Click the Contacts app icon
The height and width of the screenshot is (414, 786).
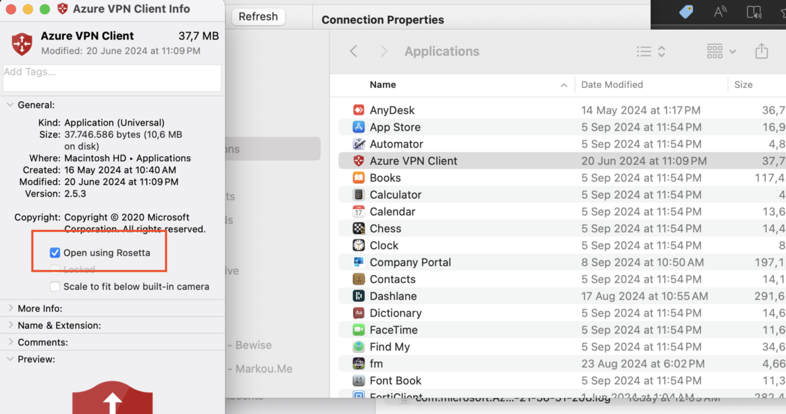pos(358,280)
